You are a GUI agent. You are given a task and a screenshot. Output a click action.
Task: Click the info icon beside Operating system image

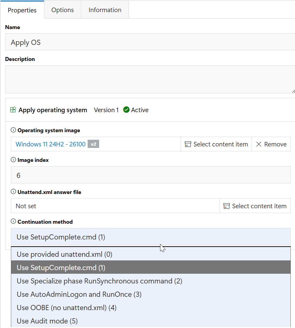(13, 130)
